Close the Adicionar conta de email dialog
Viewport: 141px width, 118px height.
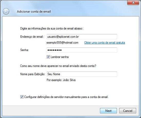tap(133, 3)
